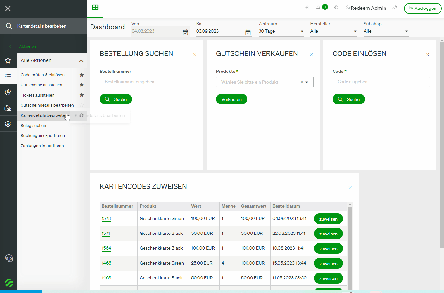Click Suche button under Bestellnummer
Image resolution: width=444 pixels, height=293 pixels.
pyautogui.click(x=116, y=99)
